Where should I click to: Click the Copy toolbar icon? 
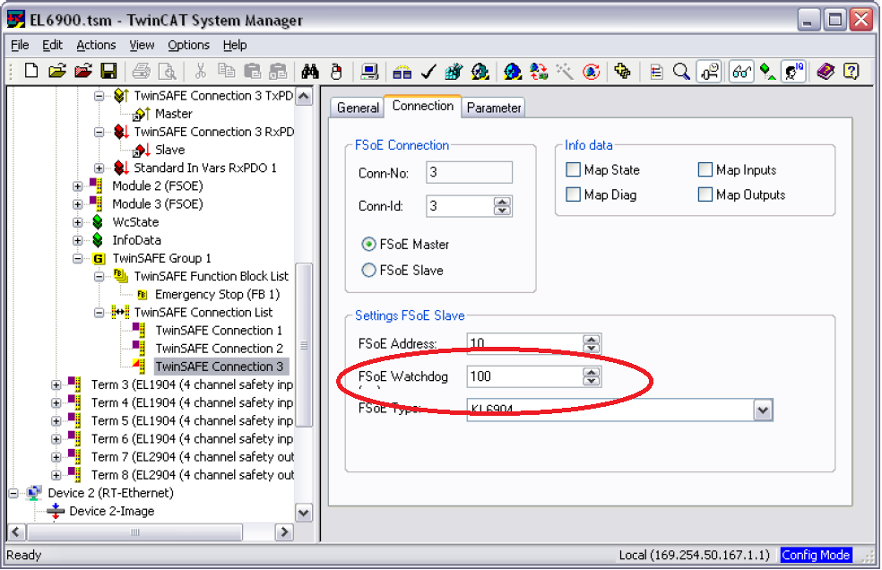click(x=227, y=72)
